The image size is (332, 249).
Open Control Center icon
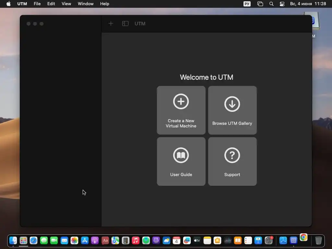(282, 4)
